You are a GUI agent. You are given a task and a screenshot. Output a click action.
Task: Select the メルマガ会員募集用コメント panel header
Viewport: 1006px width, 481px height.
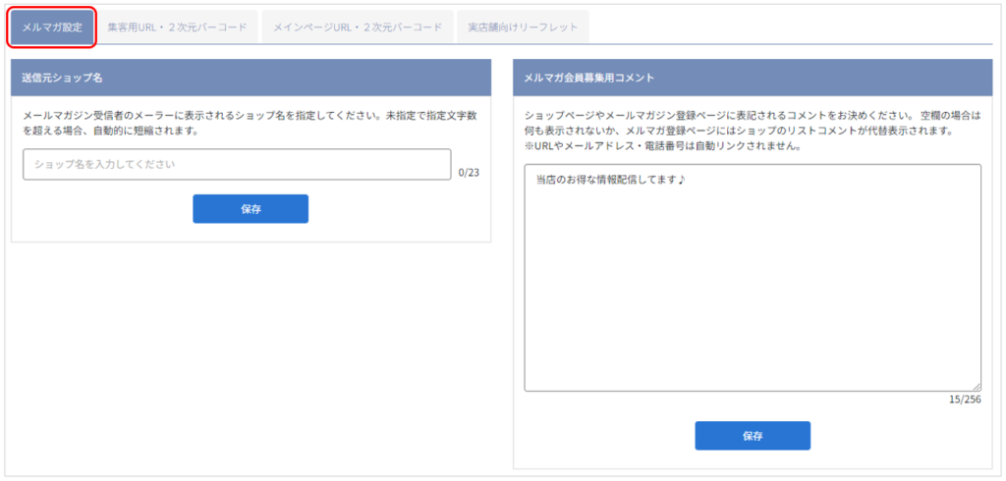pos(753,78)
